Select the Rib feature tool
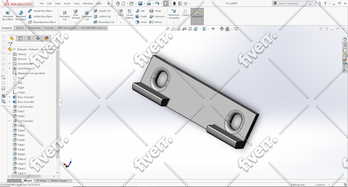The width and height of the screenshot is (348, 187). point(140,11)
